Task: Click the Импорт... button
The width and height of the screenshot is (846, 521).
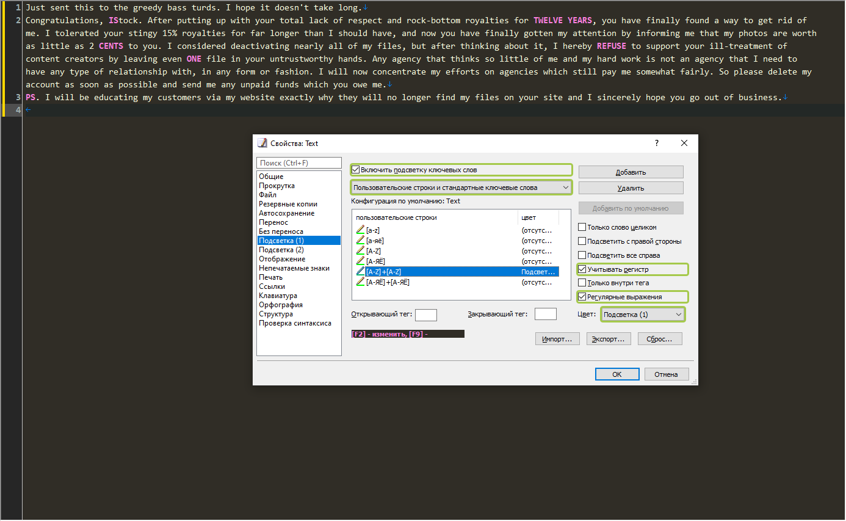Action: coord(557,339)
